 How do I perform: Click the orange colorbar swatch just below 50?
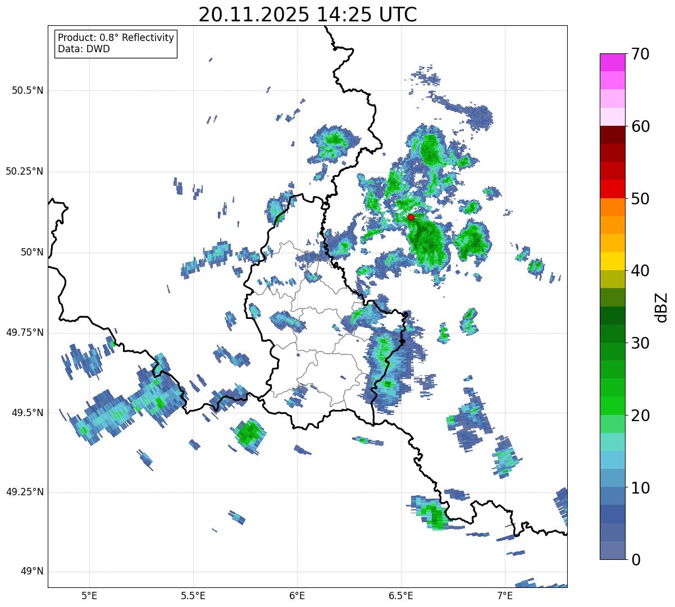point(612,207)
